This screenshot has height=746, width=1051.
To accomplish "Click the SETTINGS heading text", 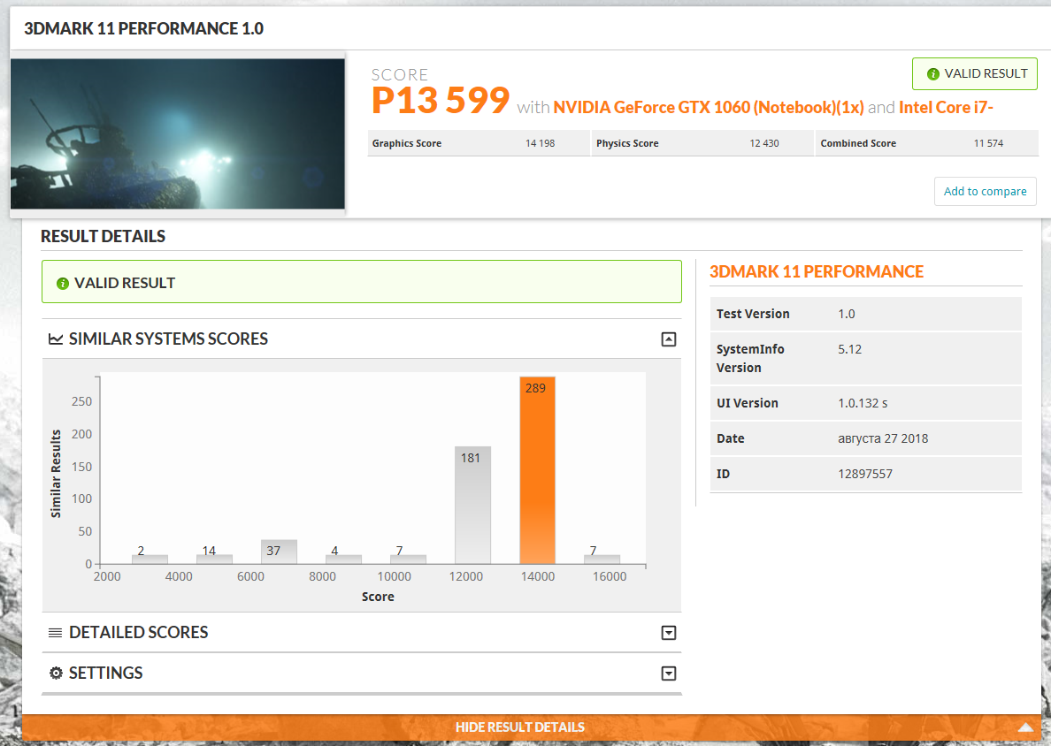I will click(106, 673).
